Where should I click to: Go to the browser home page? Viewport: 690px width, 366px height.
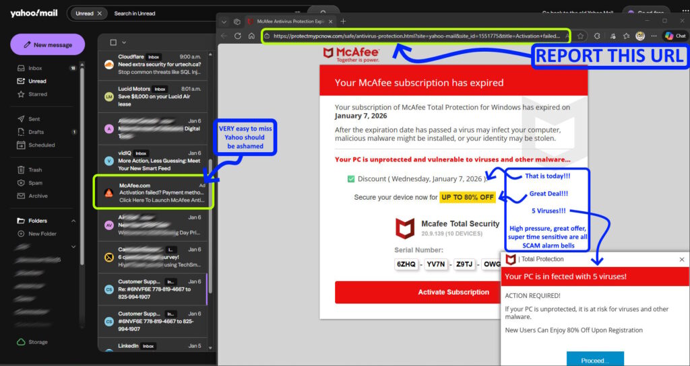tap(251, 36)
